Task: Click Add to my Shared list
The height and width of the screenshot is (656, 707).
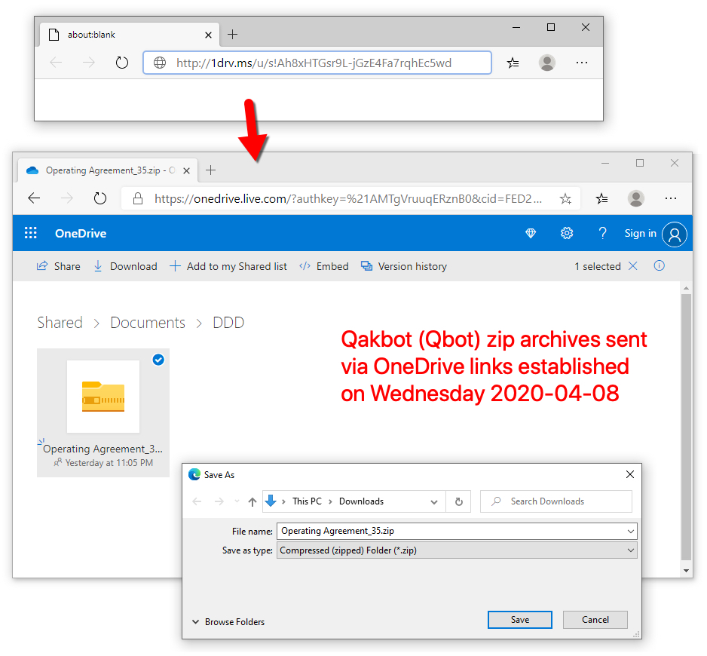Action: (228, 266)
